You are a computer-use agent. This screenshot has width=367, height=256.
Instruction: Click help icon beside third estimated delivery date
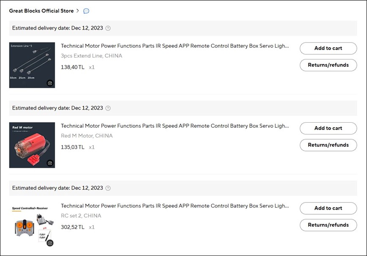(x=108, y=188)
